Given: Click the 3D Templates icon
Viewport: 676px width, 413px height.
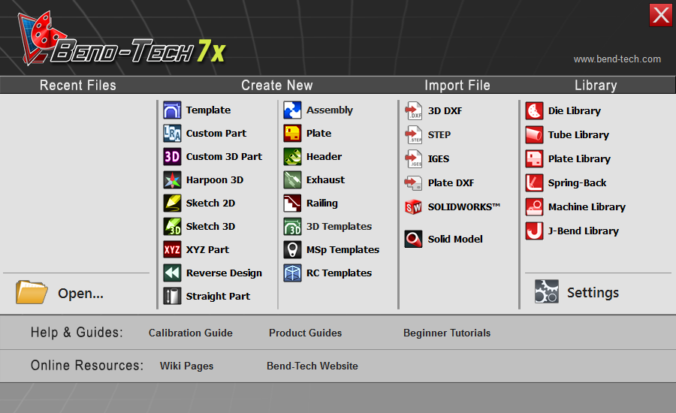Looking at the screenshot, I should click(x=292, y=226).
